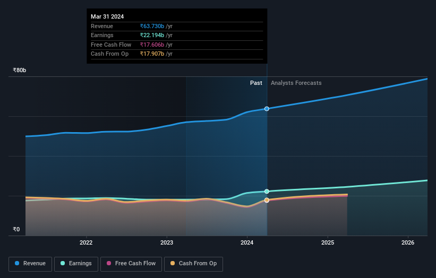Click the ₹22.194b earnings value in tooltip
436x278 pixels.
[152, 35]
